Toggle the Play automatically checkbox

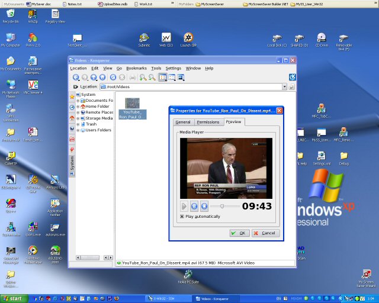(182, 216)
